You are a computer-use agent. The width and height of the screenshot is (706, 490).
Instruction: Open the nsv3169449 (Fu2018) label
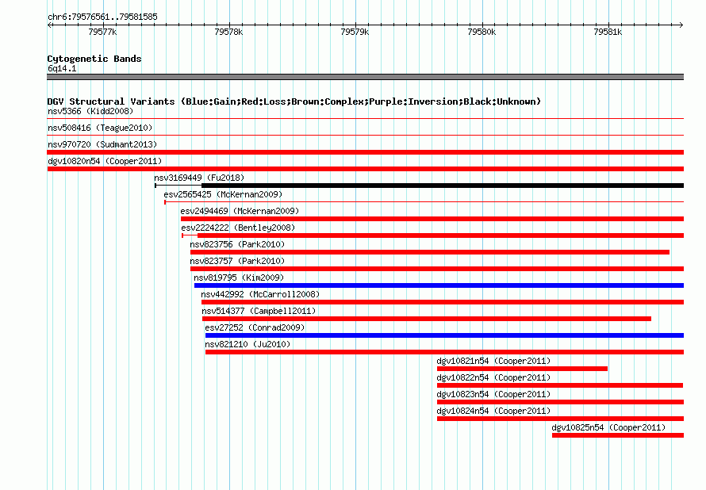[x=199, y=178]
